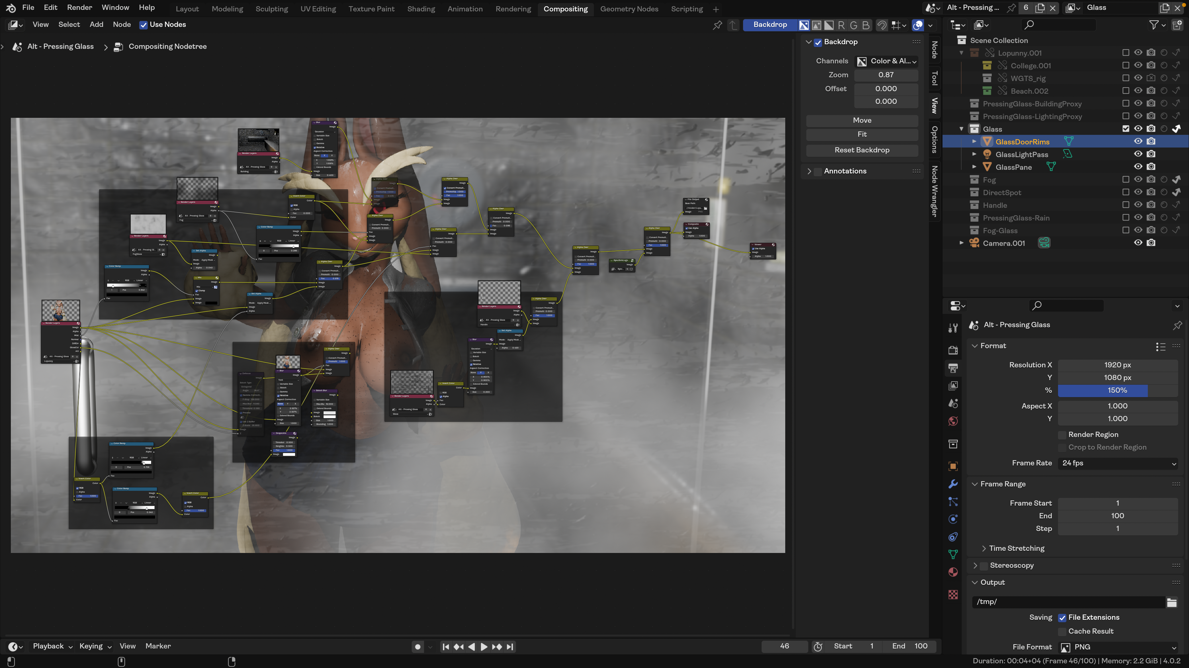This screenshot has width=1189, height=668.
Task: Open the Output properties tab icon
Action: pyautogui.click(x=953, y=368)
